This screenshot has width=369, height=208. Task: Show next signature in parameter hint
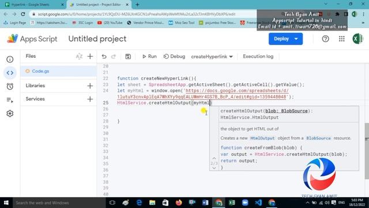214,168
